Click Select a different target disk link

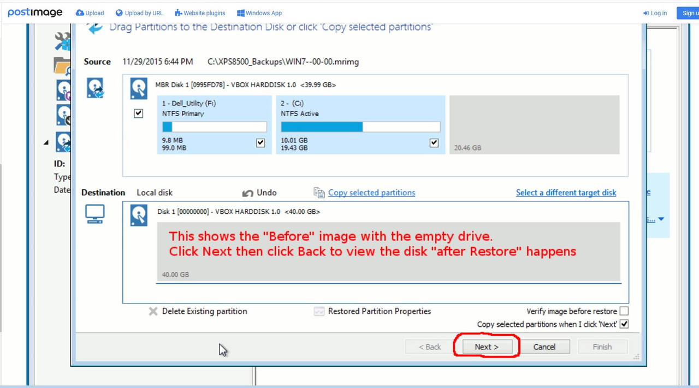tap(566, 193)
